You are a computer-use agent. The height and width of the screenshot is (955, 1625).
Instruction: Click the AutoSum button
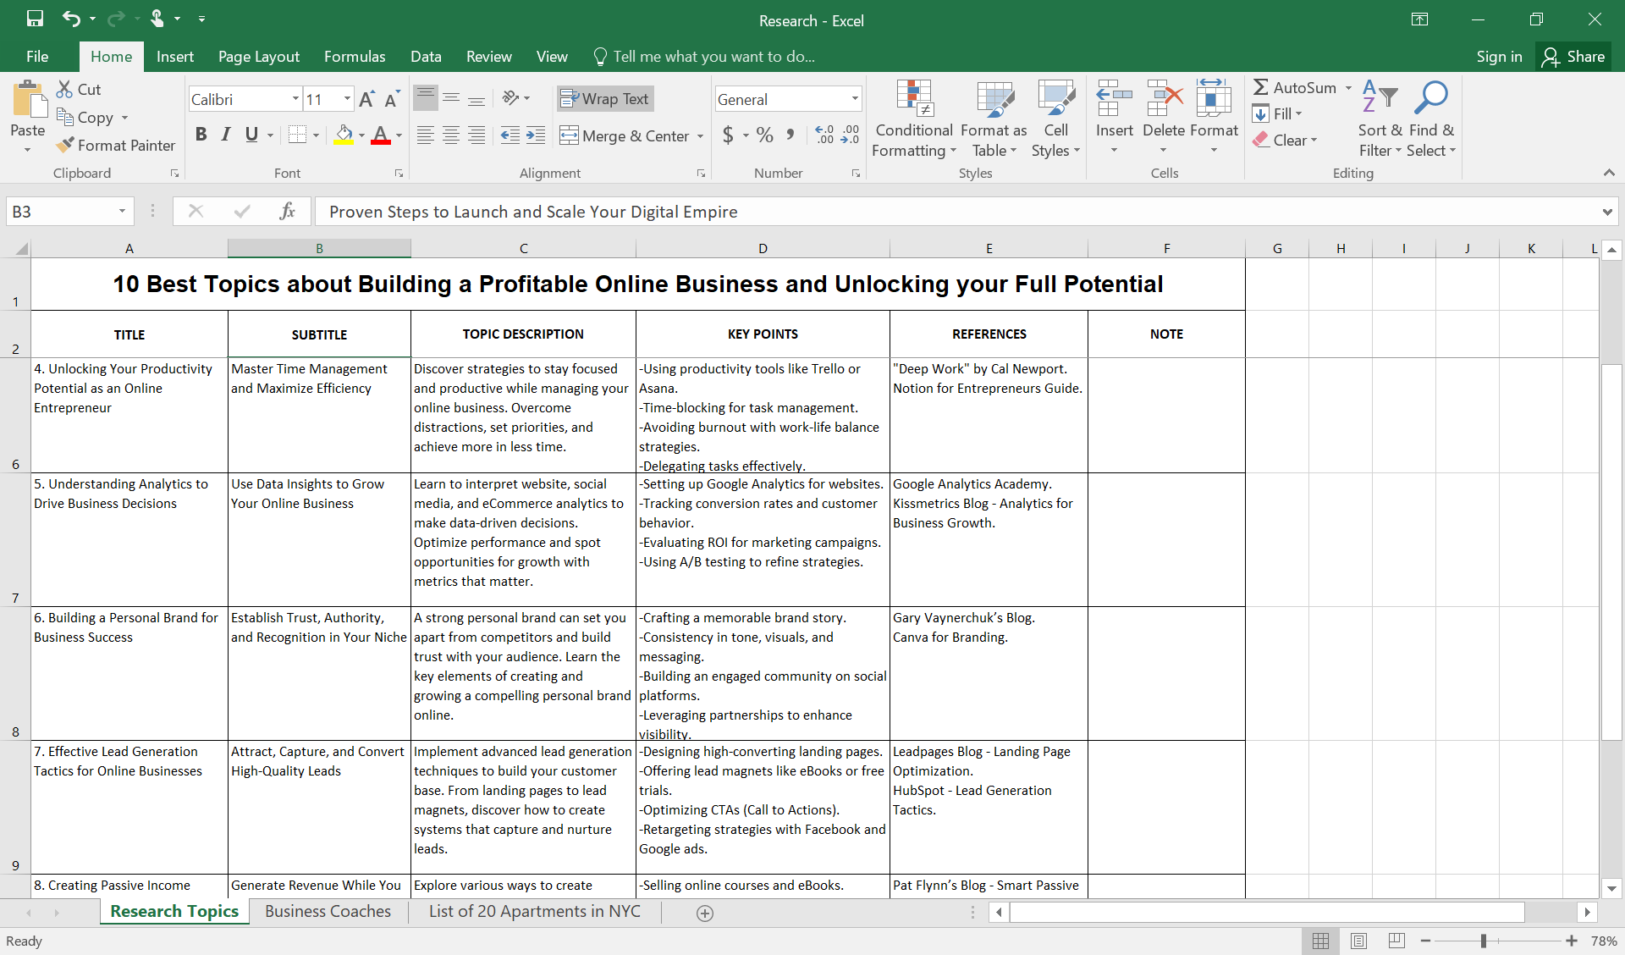pos(1295,87)
